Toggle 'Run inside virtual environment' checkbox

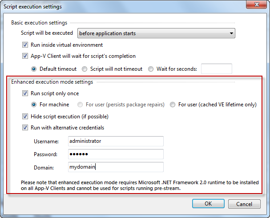coord(25,45)
